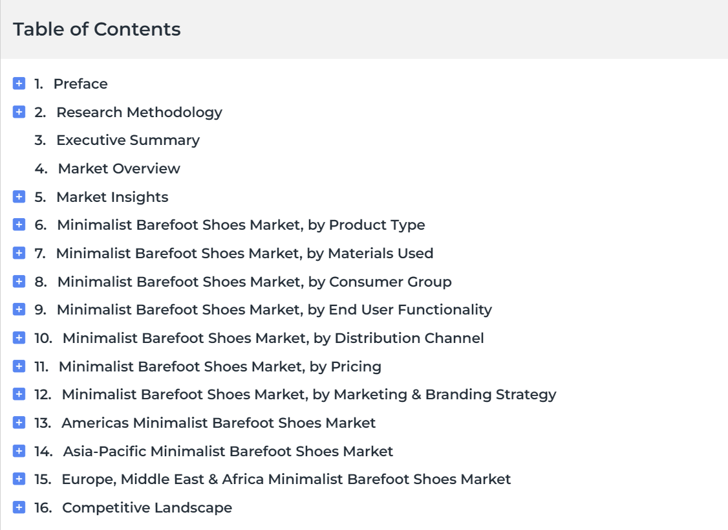The height and width of the screenshot is (530, 728).
Task: Click plus icon for Distribution Channel section
Action: [19, 338]
